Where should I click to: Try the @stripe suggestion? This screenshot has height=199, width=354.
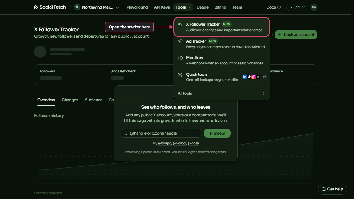coord(165,143)
